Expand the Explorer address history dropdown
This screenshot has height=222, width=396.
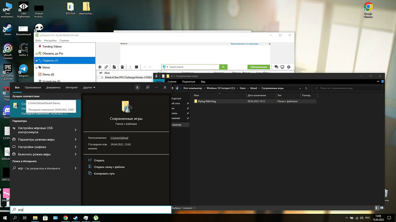[x=300, y=88]
